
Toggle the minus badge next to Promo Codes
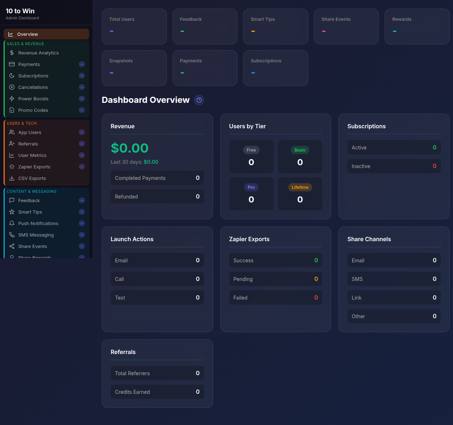tap(82, 110)
